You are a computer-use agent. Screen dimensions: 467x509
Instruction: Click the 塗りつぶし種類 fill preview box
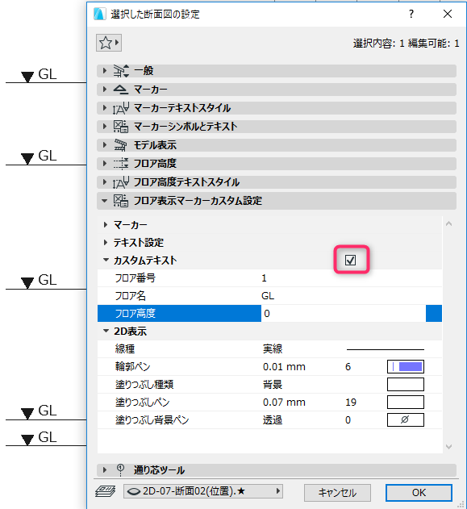(406, 384)
